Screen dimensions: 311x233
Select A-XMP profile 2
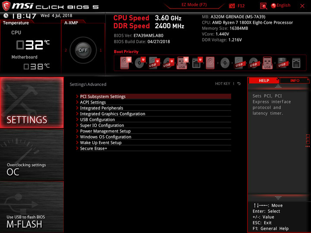coord(66,50)
